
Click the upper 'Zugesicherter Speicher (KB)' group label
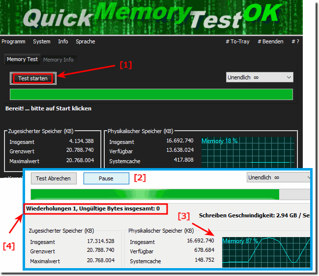41,131
